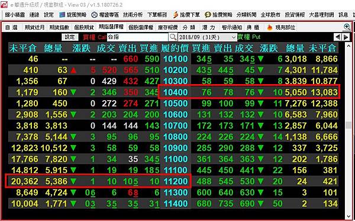
Task: Click strike price 10100
Action: pyautogui.click(x=176, y=59)
